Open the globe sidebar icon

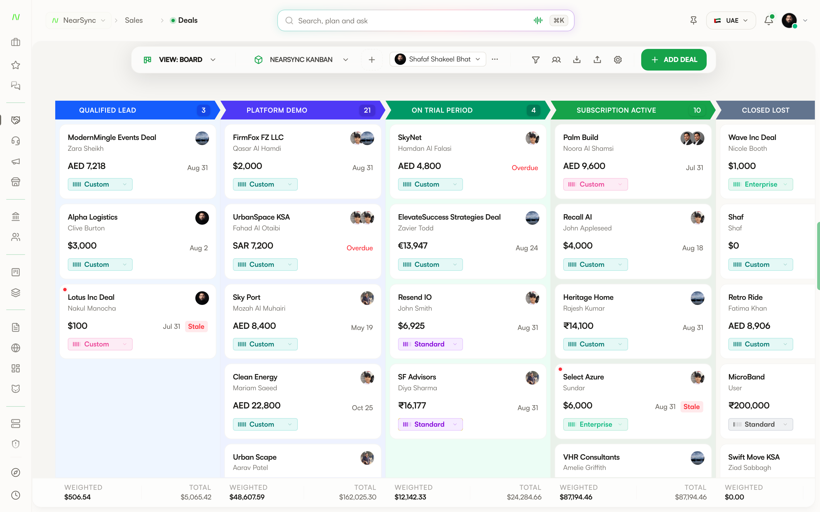click(16, 348)
